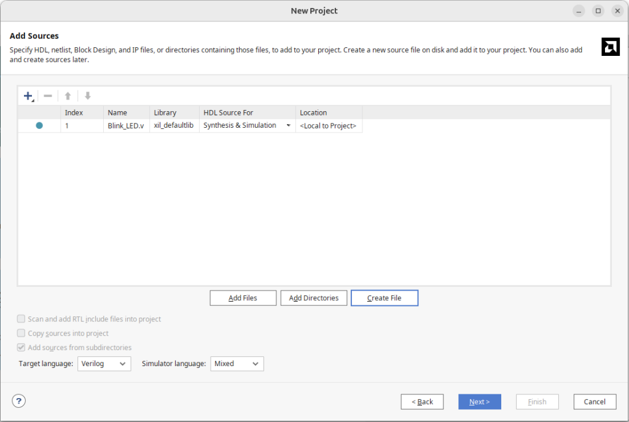Click the minus Remove source icon
The image size is (629, 422).
(48, 96)
